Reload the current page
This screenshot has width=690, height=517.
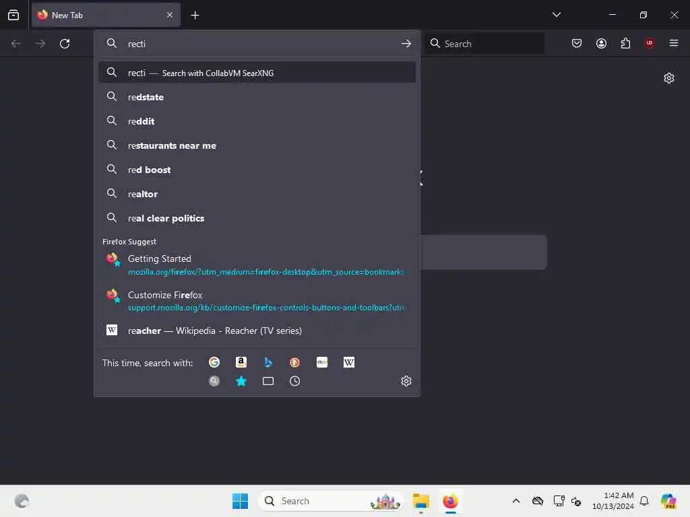65,44
